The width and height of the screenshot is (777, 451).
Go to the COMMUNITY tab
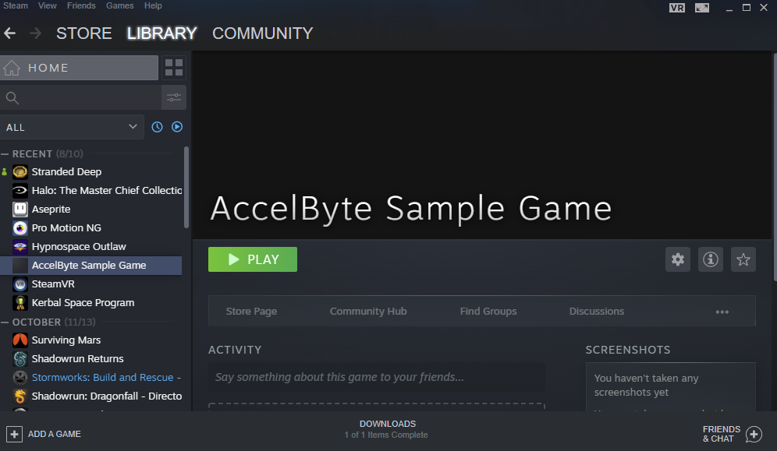[x=263, y=33]
